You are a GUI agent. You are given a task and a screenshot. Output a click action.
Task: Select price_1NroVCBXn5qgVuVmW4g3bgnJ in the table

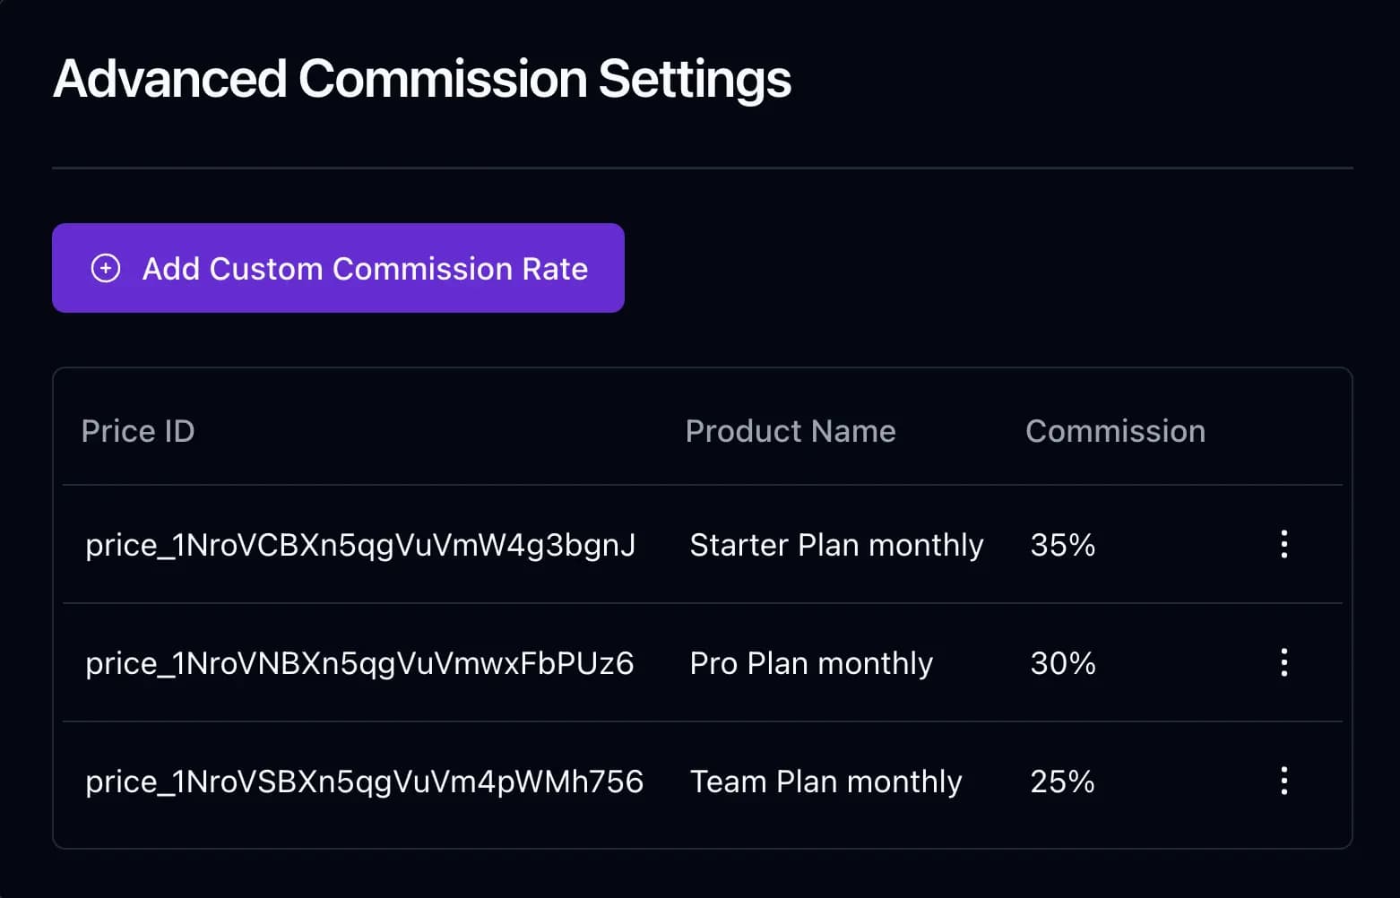click(x=360, y=544)
